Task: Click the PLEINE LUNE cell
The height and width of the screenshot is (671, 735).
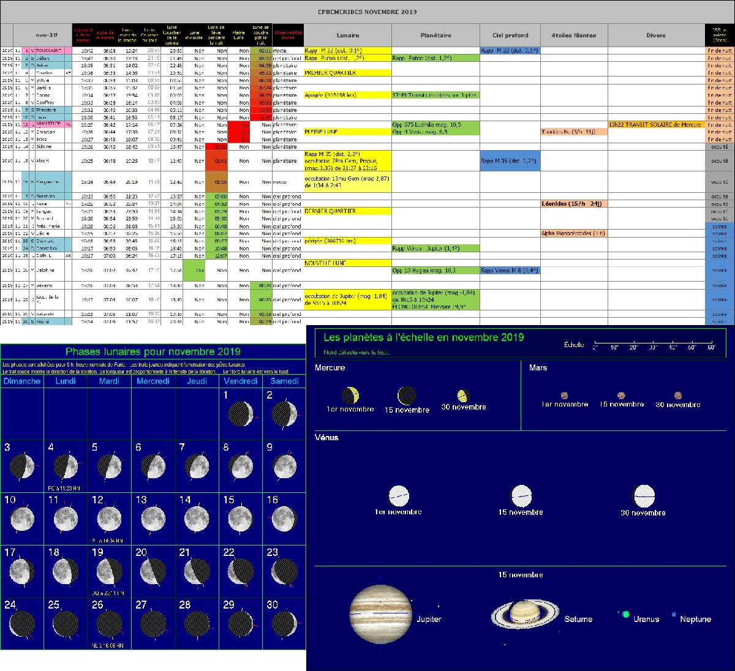Action: [348, 132]
